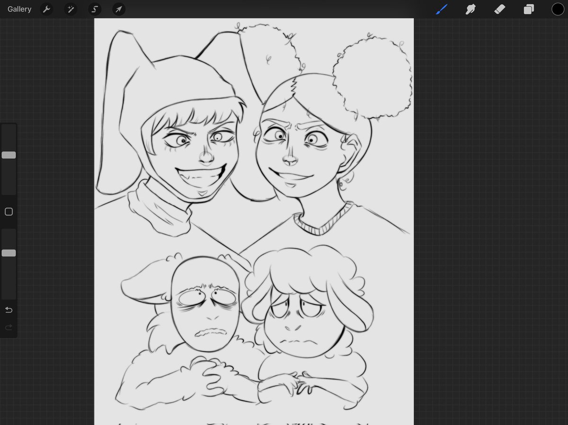Activate the Transform arrow tool
The width and height of the screenshot is (568, 425).
pos(119,9)
